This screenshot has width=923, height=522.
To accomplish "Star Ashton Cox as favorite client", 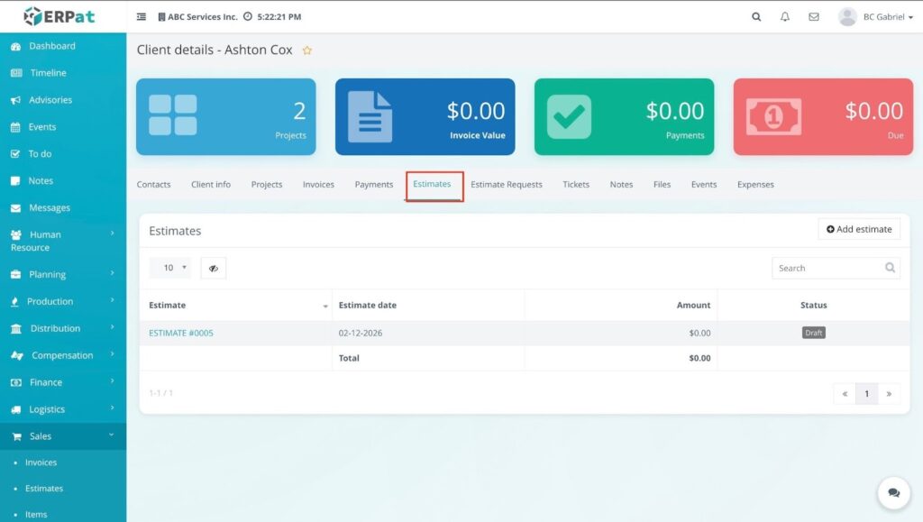I will tap(307, 50).
